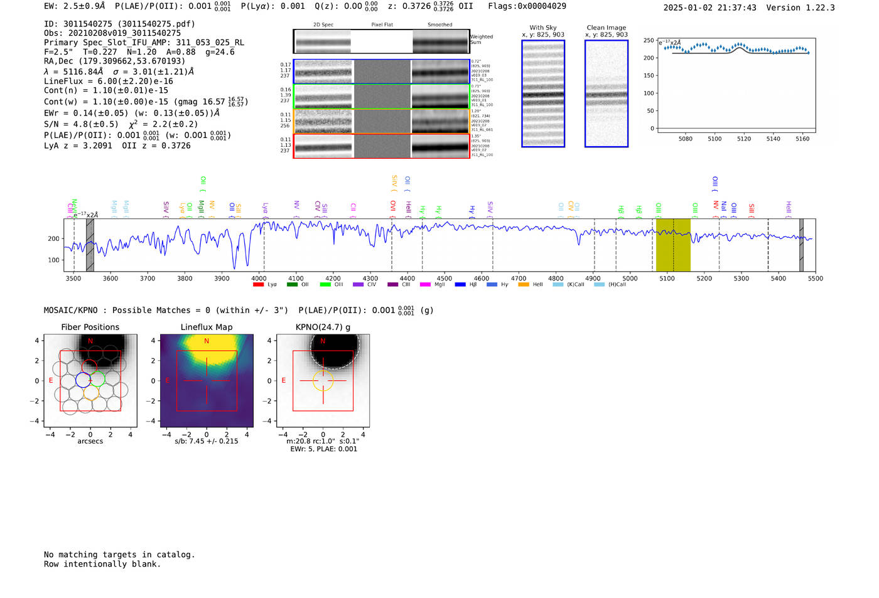The height and width of the screenshot is (598, 879).
Task: Click the MOSAIC/KPNO Possible Matches line
Action: 239,310
